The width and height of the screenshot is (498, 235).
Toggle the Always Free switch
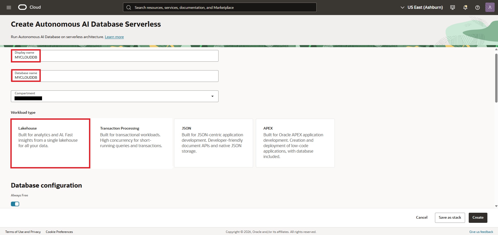tap(15, 204)
